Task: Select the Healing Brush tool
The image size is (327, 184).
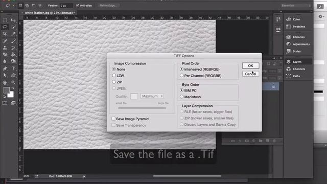Action: [5, 41]
